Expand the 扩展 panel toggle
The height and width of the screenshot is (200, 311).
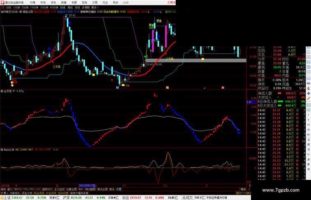(x=4, y=193)
